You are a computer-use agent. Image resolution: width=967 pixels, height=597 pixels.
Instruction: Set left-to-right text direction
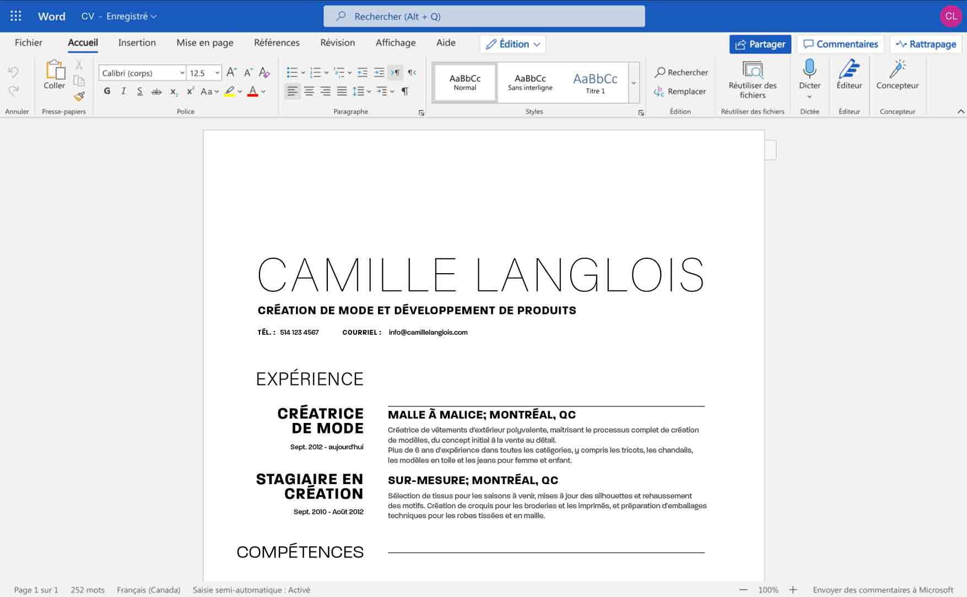[395, 72]
